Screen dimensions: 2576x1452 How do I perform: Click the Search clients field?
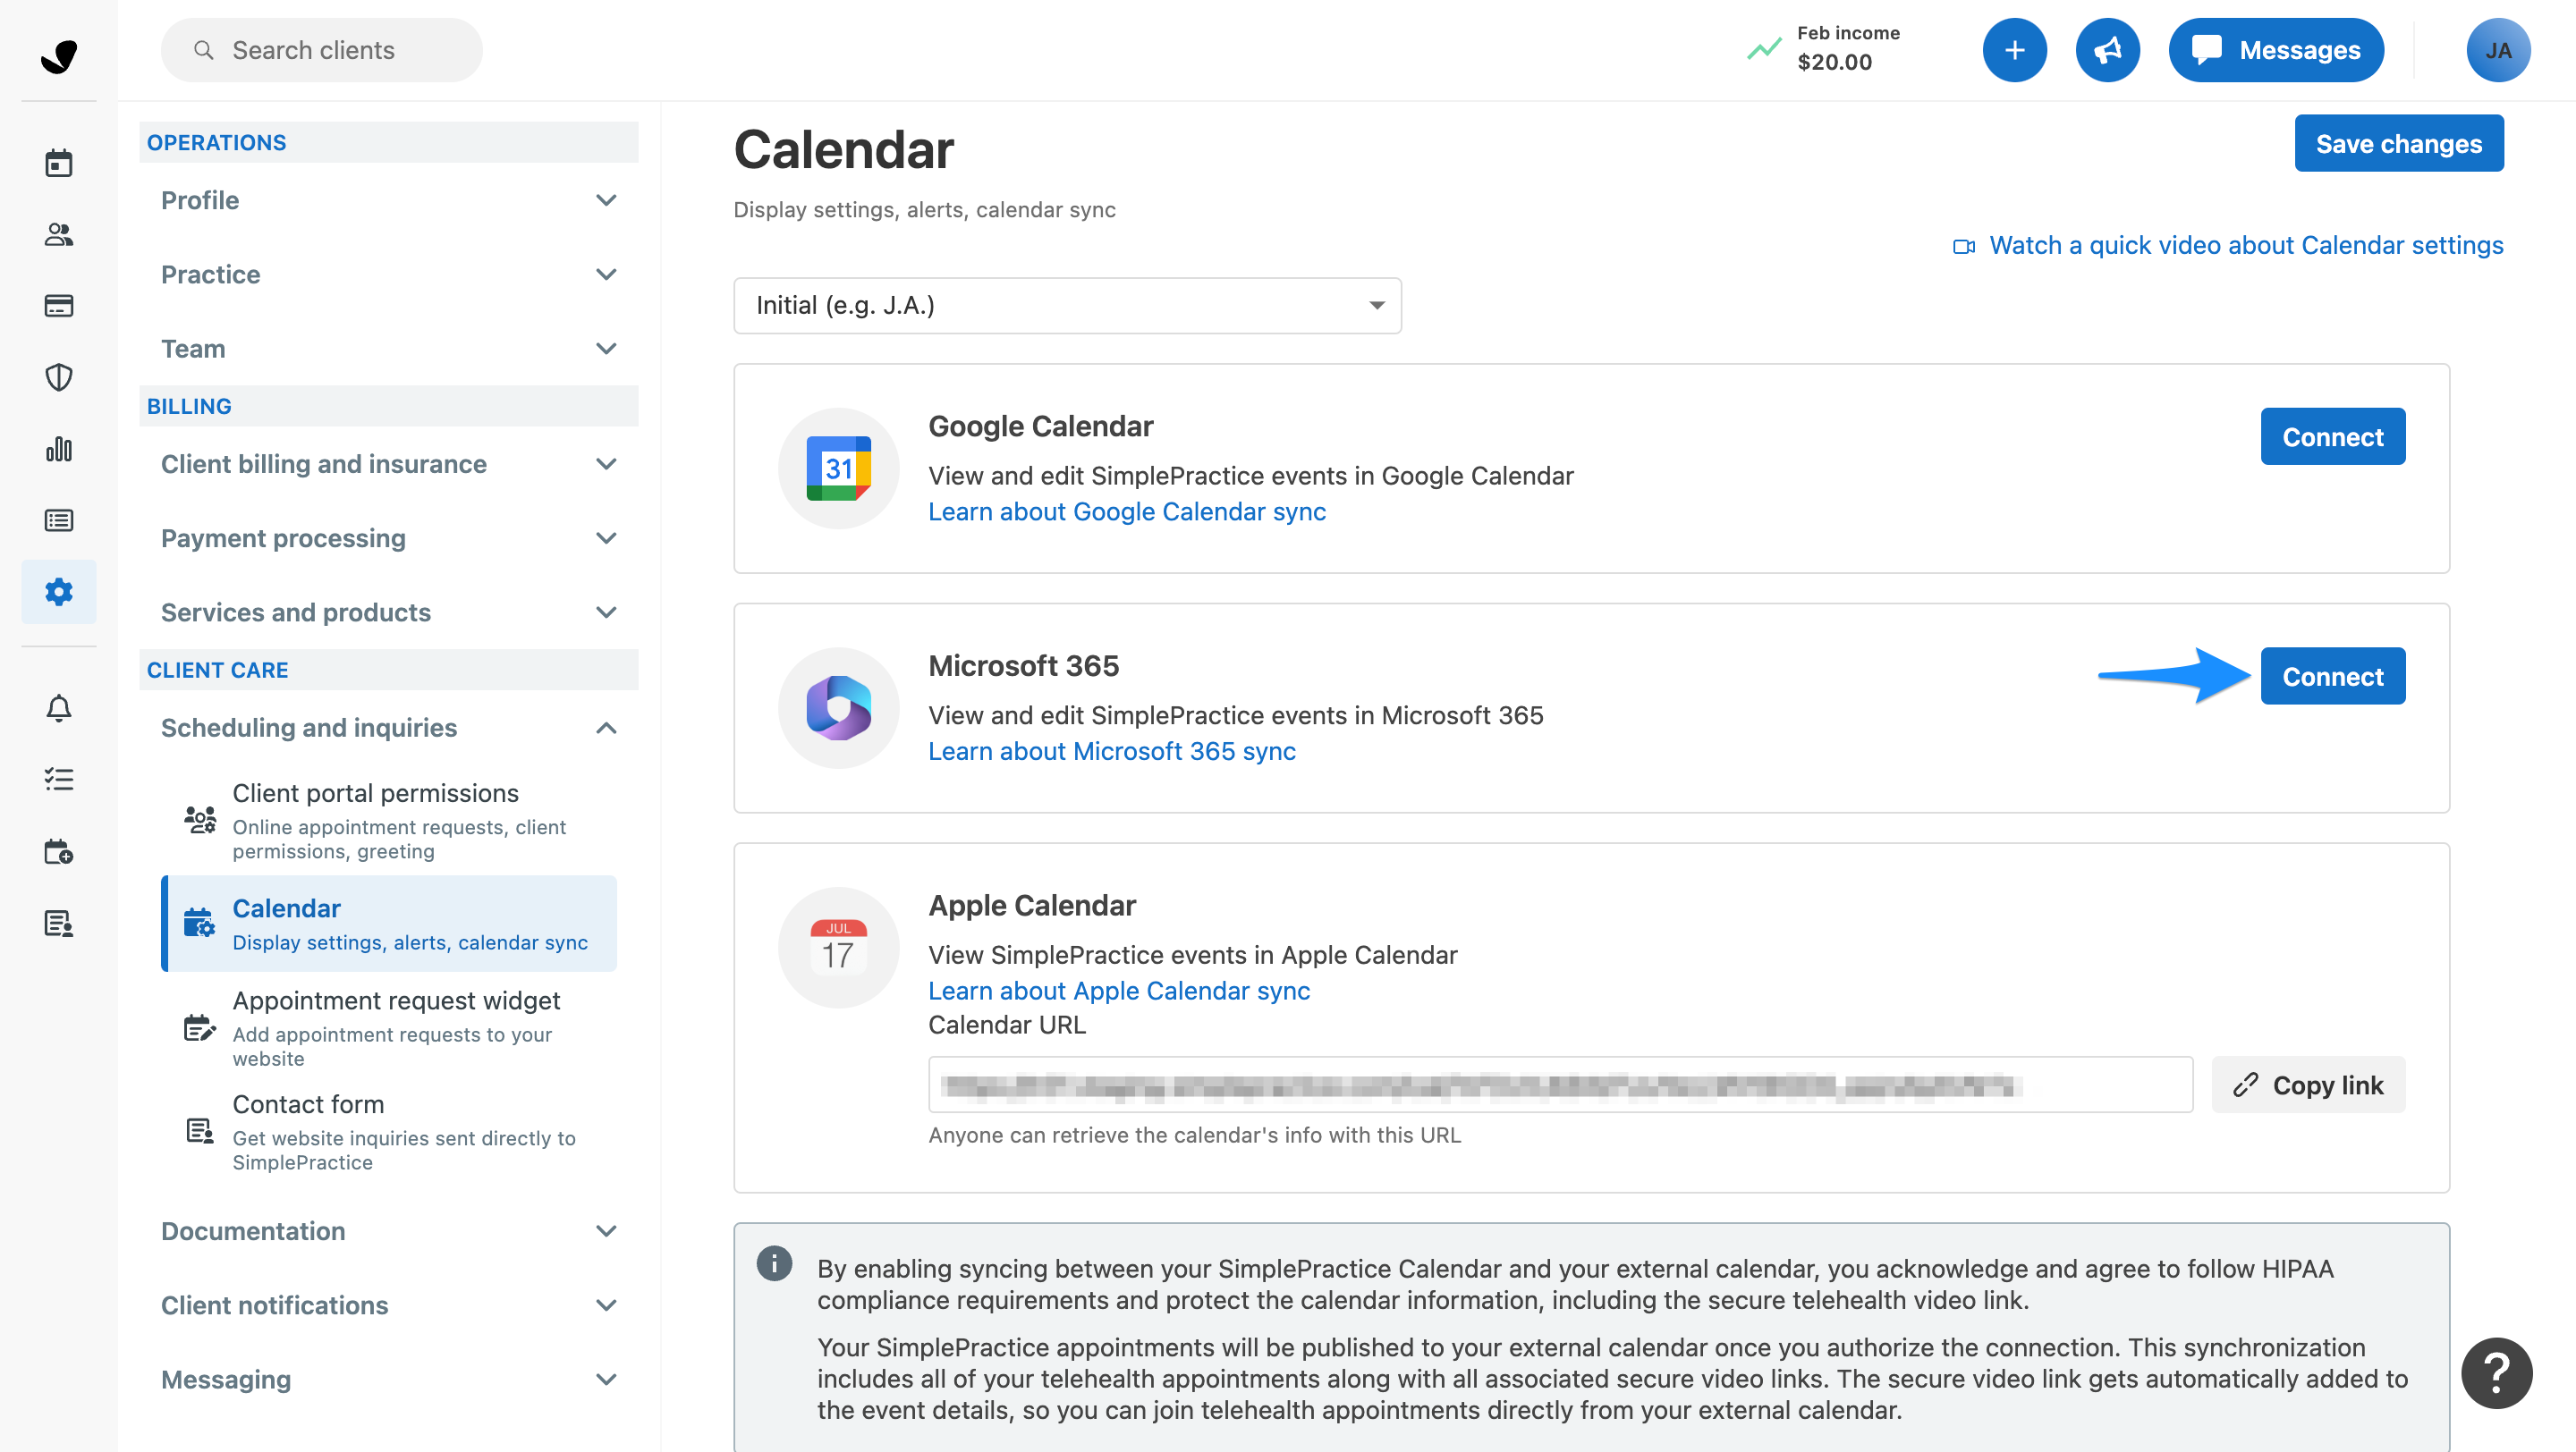pos(321,50)
